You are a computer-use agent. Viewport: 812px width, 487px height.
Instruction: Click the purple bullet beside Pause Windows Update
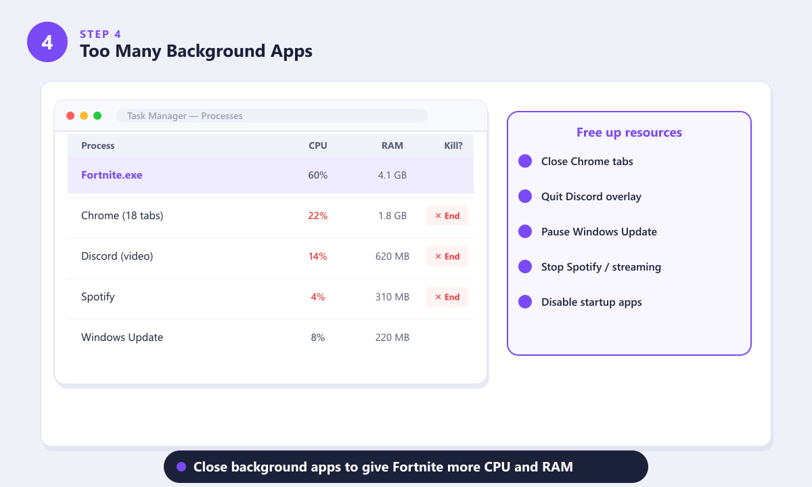pos(525,231)
